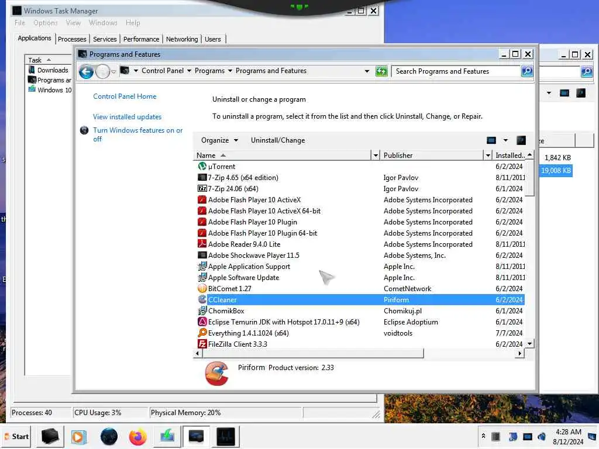The image size is (599, 449).
Task: Open Turn Windows features on or off
Action: coord(137,134)
